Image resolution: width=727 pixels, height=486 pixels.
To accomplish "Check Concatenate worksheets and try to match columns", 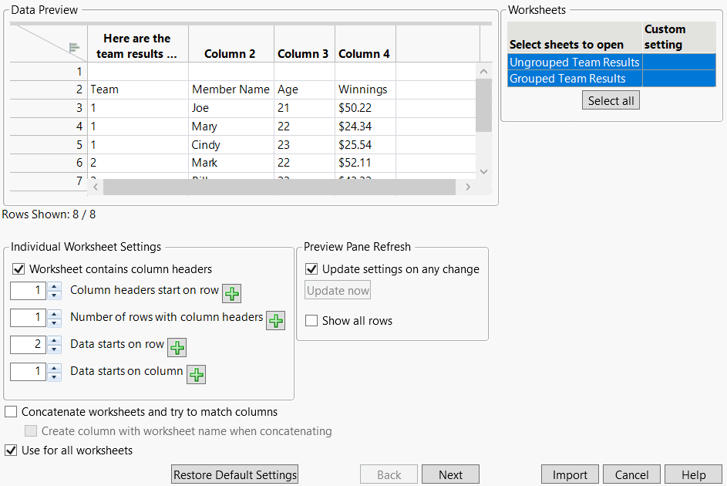I will tap(11, 412).
